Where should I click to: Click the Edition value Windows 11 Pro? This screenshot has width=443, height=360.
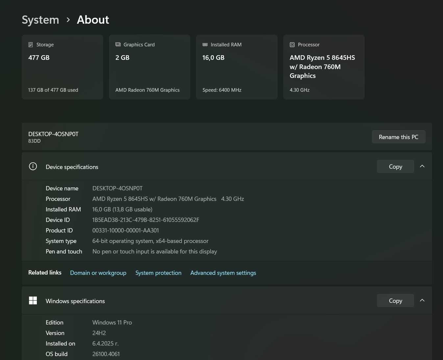(x=112, y=323)
